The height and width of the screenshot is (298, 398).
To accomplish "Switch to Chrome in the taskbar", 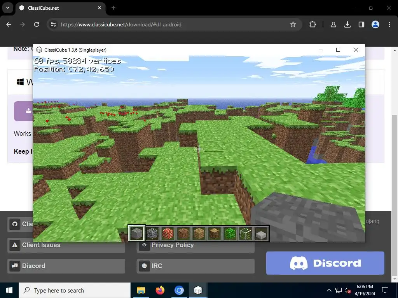I will [179, 290].
